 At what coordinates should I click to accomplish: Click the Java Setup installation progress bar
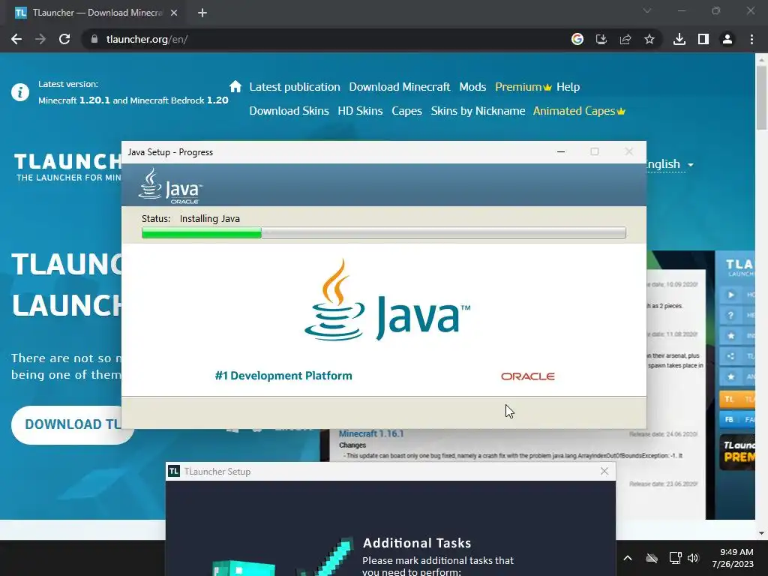[383, 232]
